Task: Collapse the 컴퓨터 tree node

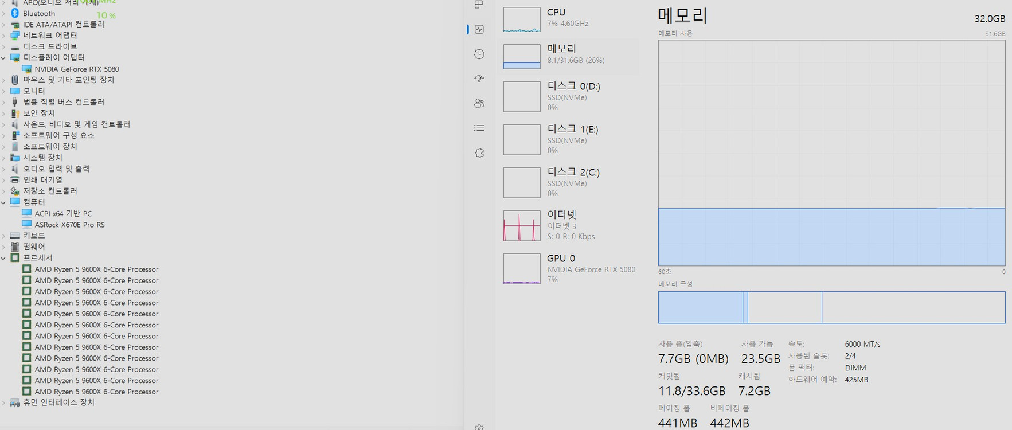Action: click(x=3, y=202)
